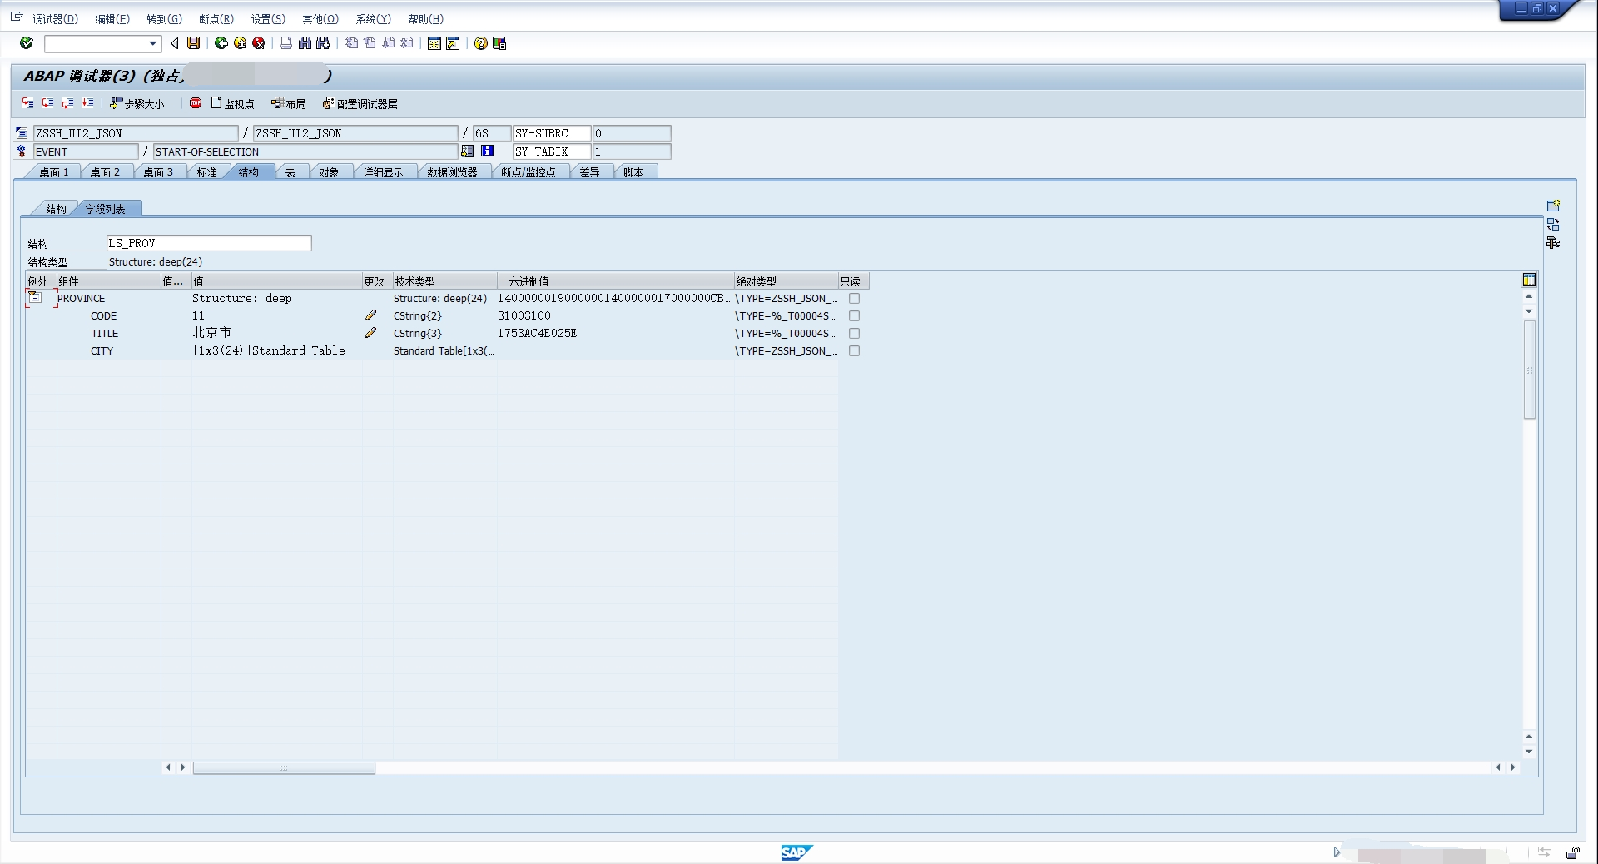Open the 设置(S) menu
Screen dimensions: 1598x864
click(x=268, y=19)
